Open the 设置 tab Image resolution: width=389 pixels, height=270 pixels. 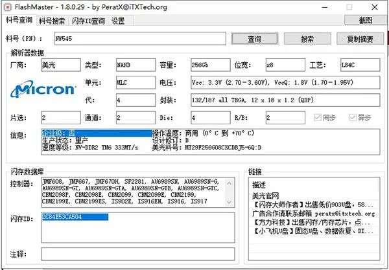118,21
